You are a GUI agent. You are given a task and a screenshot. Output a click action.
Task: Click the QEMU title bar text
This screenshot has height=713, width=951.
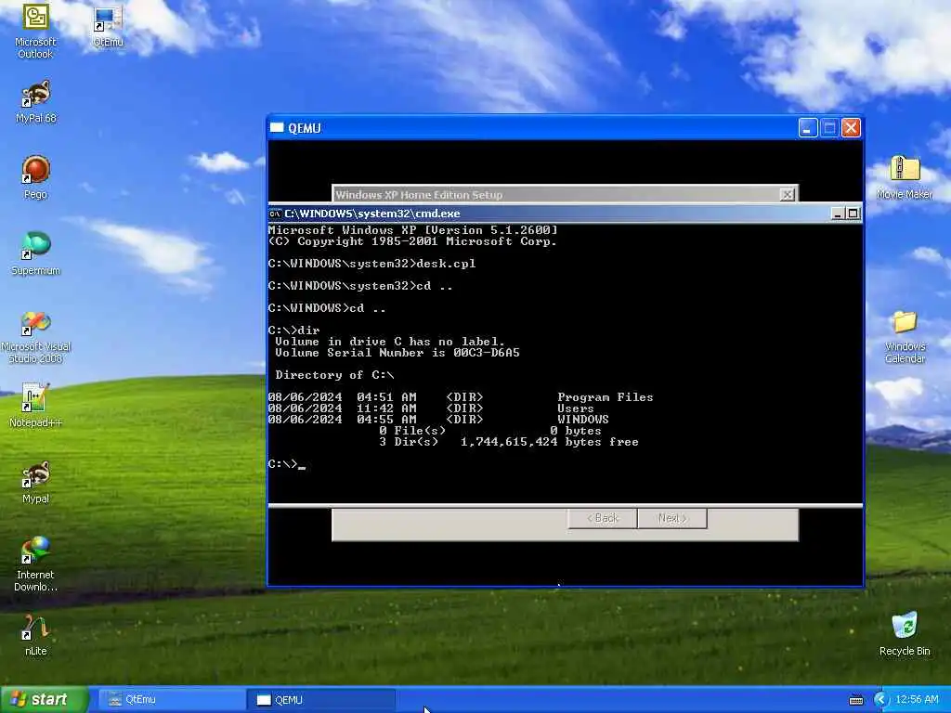point(305,128)
